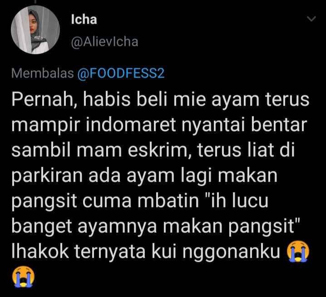
Task: Click the word ternyata in the tweet
Action: pyautogui.click(x=110, y=252)
